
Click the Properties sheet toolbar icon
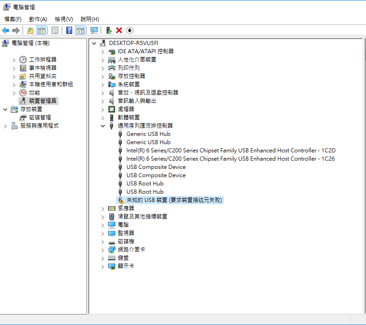[55, 30]
